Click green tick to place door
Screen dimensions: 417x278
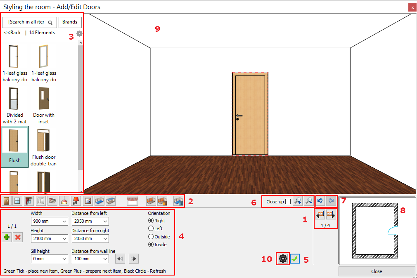294,259
